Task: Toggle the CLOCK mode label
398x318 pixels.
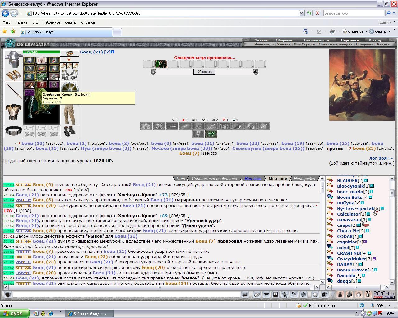Action: coord(378,298)
